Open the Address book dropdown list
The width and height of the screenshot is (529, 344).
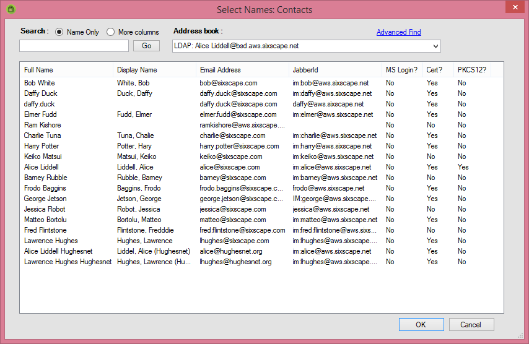click(x=435, y=46)
